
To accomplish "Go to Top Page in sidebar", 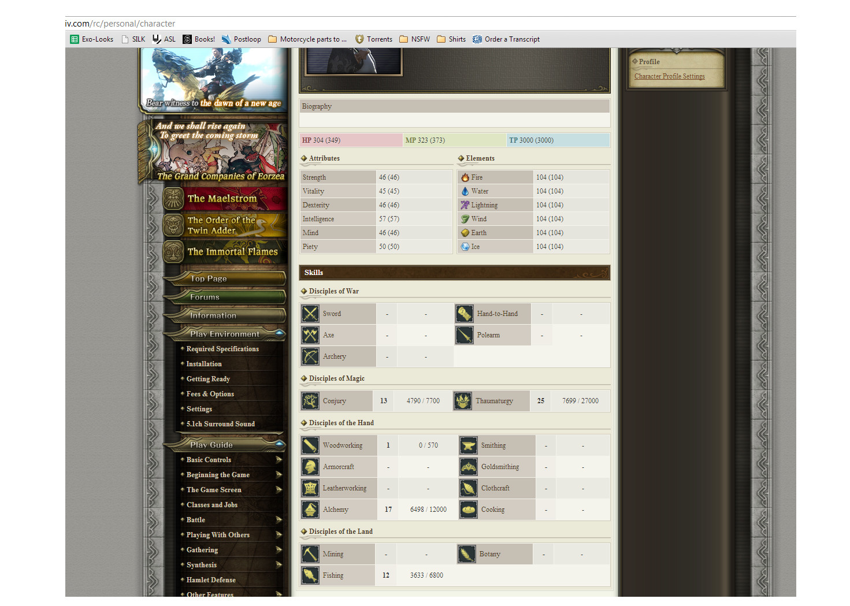I will (225, 278).
